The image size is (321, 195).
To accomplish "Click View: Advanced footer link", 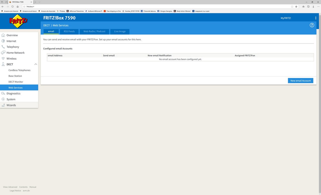I will (x=10, y=187).
